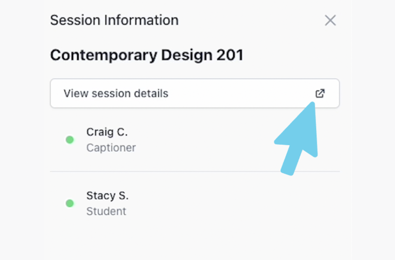
Task: Select the Stacy S. participant name
Action: (x=107, y=195)
